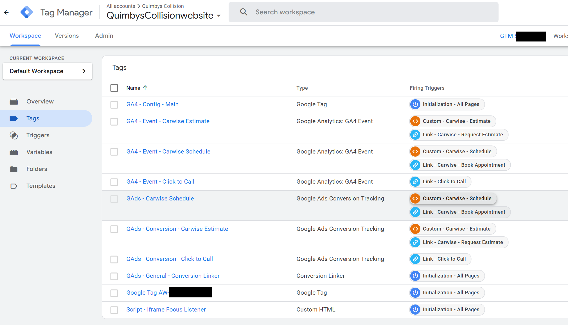
Task: Open Script - Iframe Focus Listener tag
Action: [x=166, y=310]
